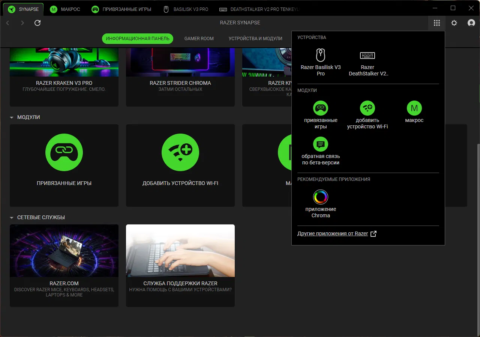Launch привязанные игры module from the popup
This screenshot has height=337, width=480.
[321, 115]
